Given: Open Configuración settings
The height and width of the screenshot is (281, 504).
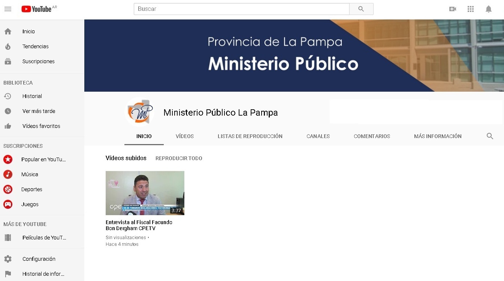Looking at the screenshot, I should pos(39,259).
